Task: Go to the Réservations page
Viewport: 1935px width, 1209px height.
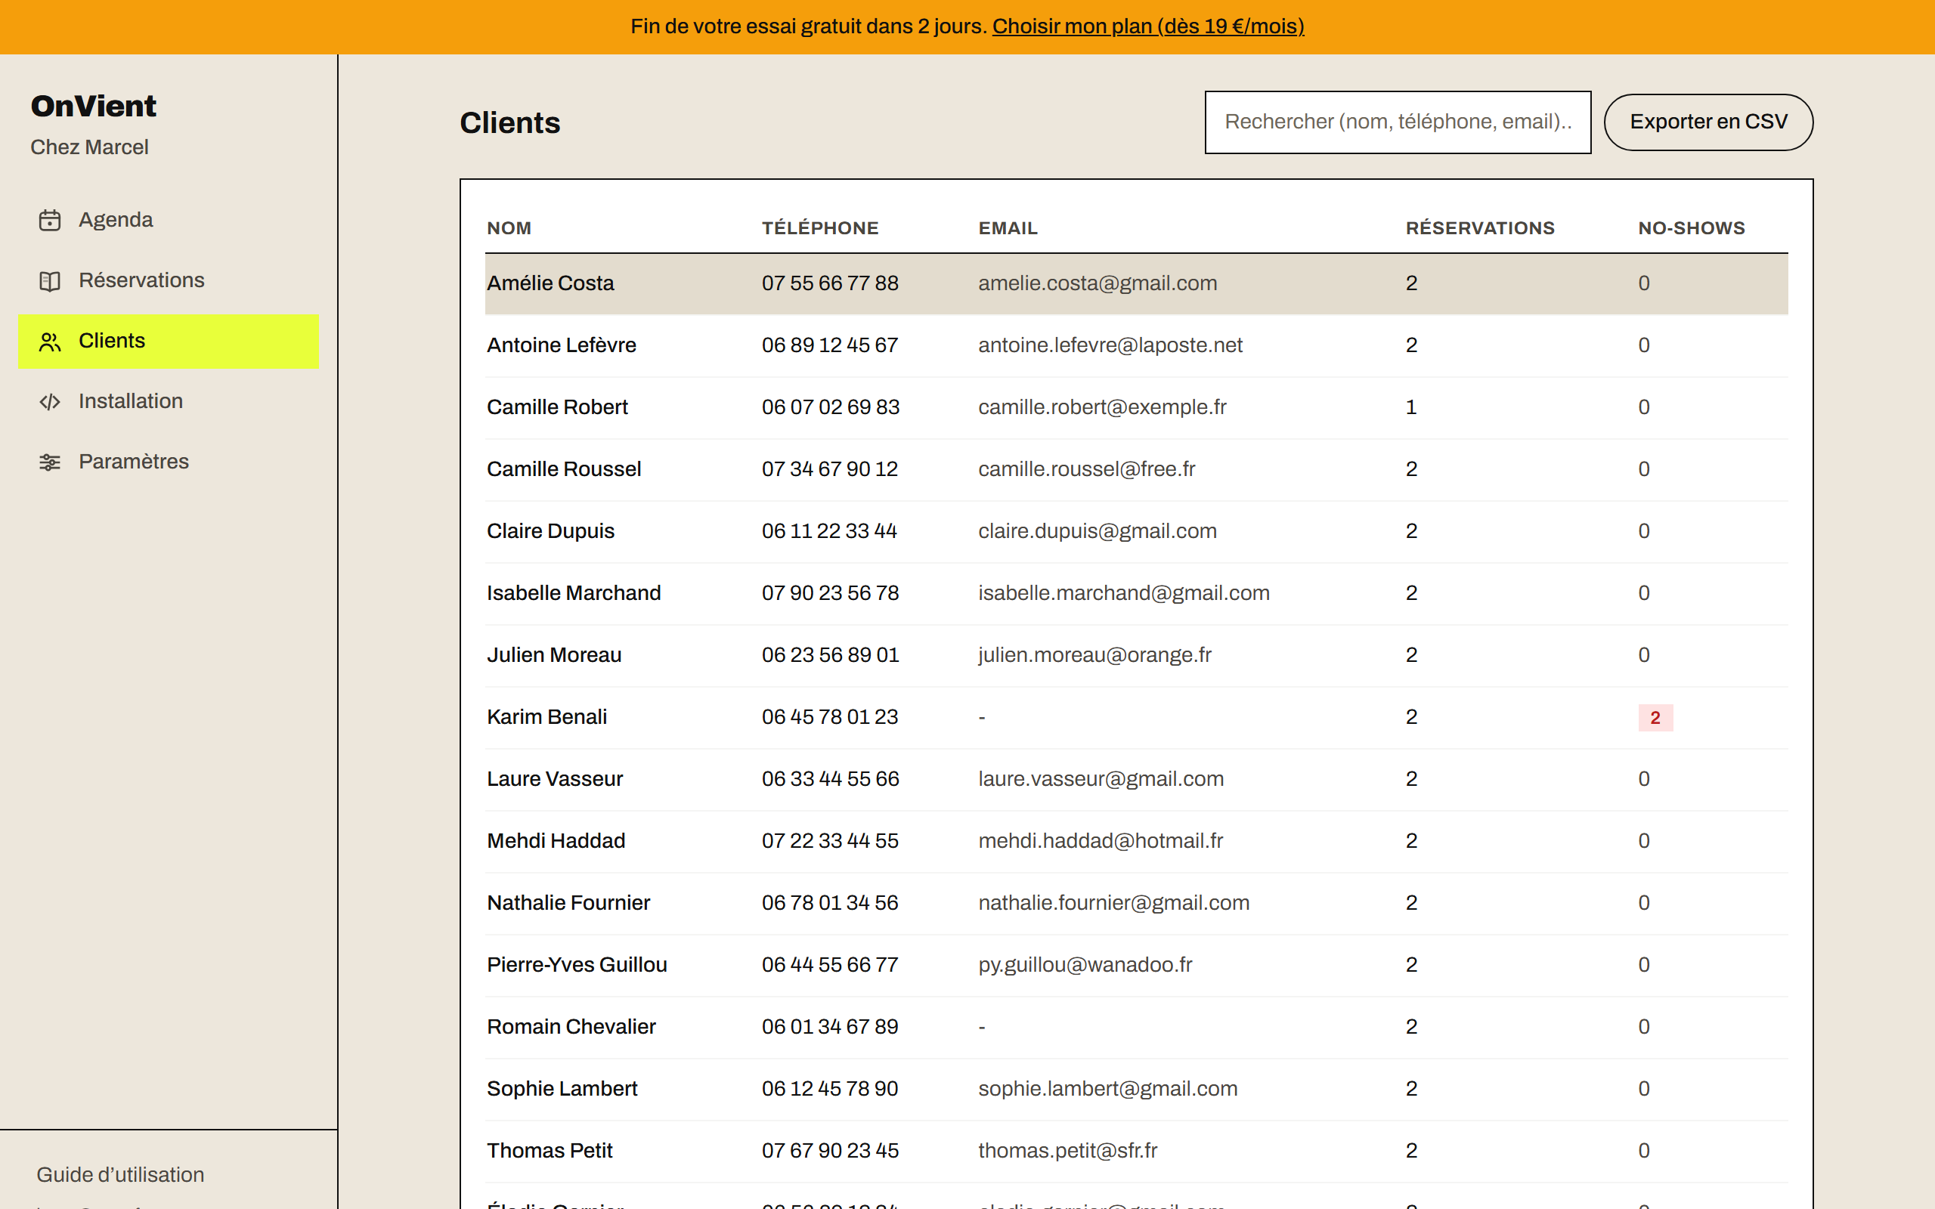Action: point(169,280)
